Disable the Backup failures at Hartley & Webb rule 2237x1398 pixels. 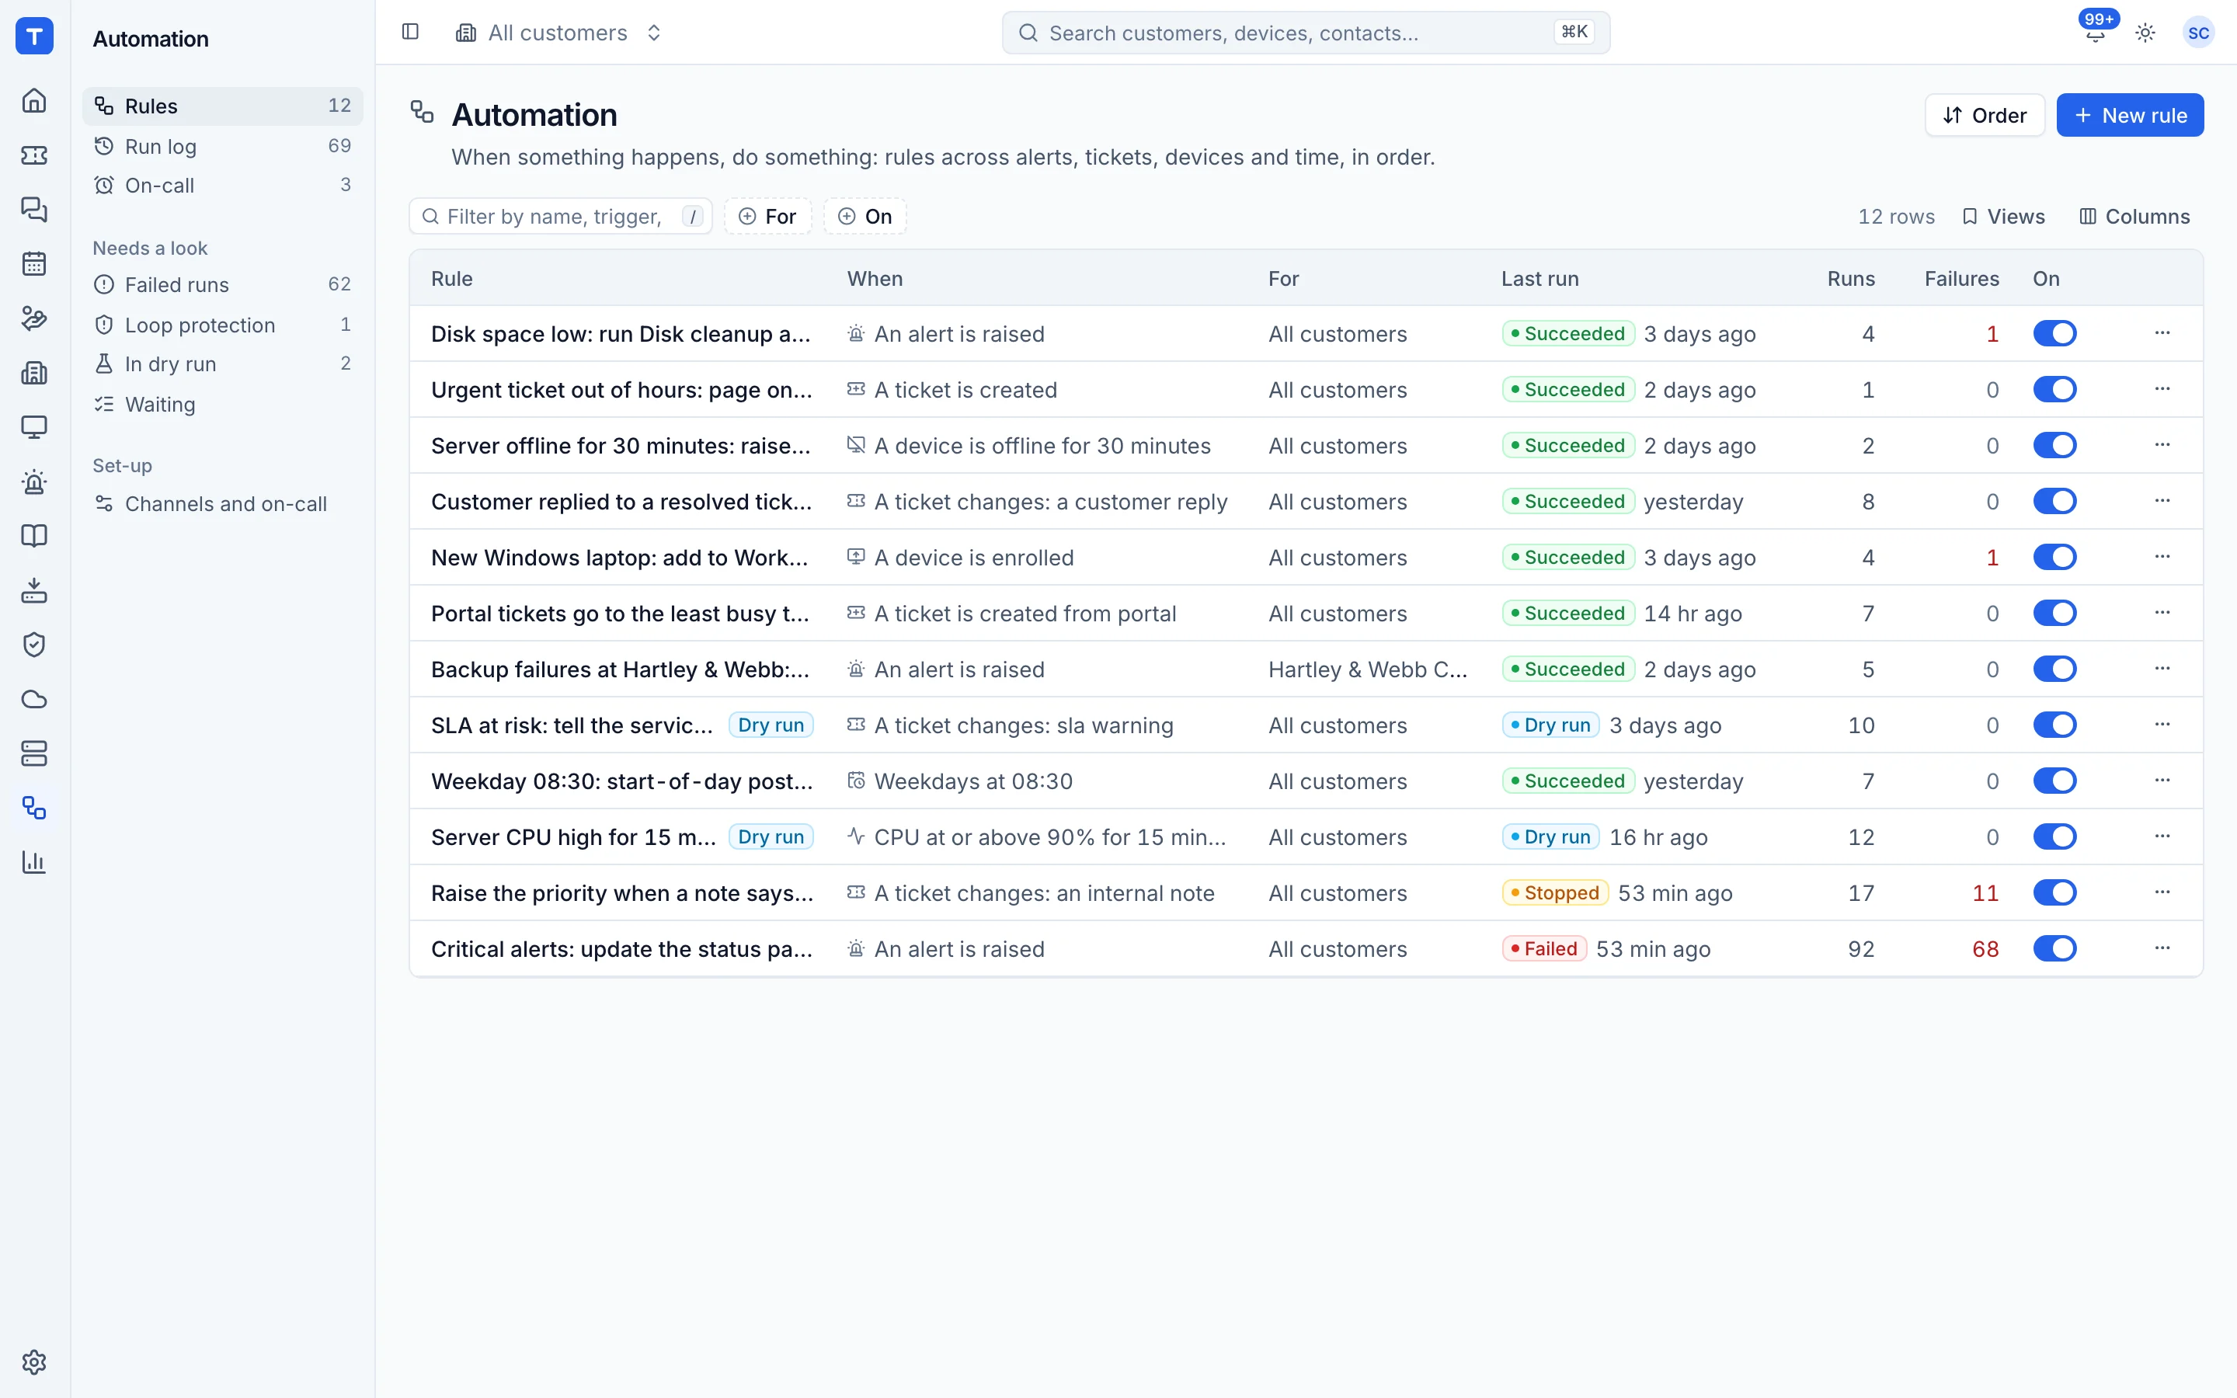point(2054,669)
